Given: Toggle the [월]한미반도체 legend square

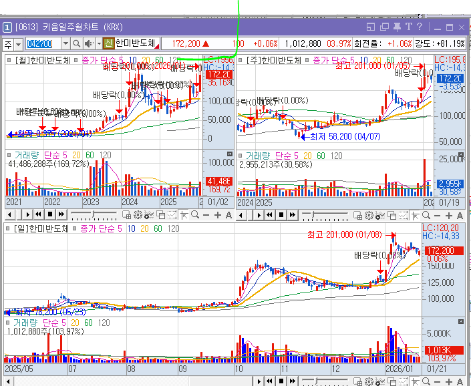Looking at the screenshot, I should pos(9,60).
